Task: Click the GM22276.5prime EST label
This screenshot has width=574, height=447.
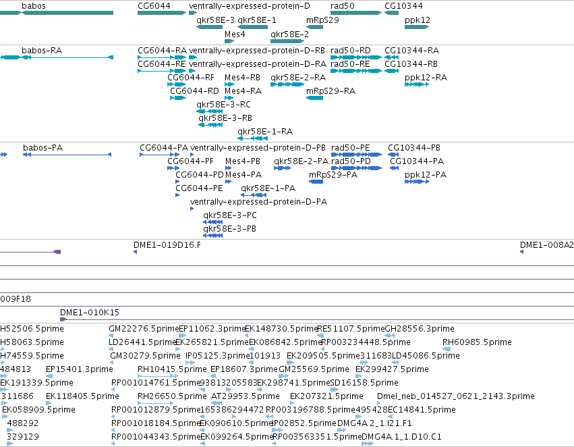Action: [x=144, y=329]
